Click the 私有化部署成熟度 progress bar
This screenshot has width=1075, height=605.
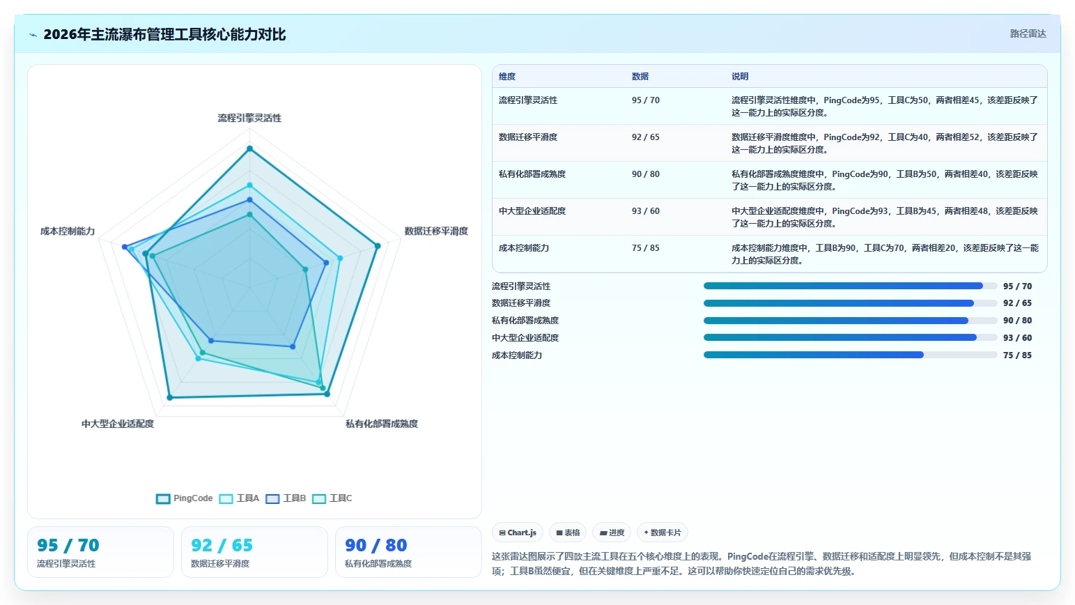pos(850,321)
